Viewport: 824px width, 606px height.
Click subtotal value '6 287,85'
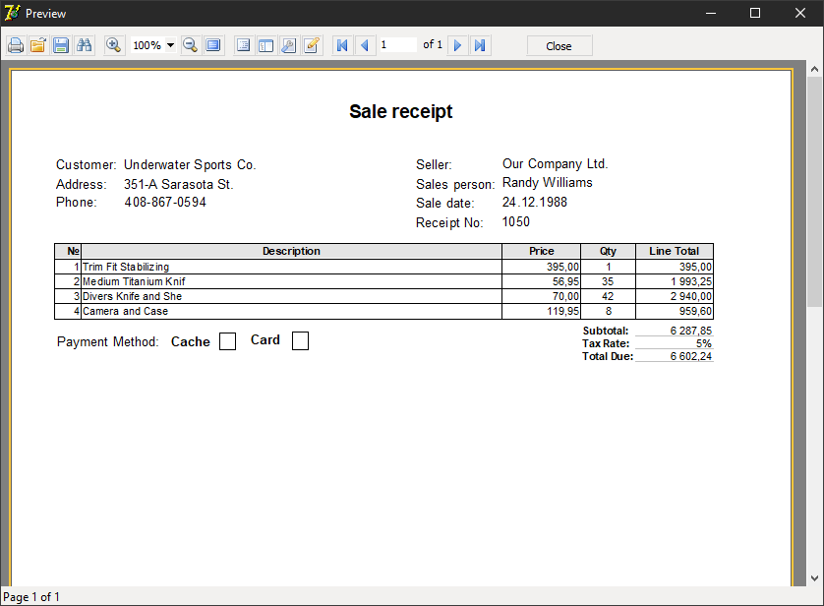pos(690,331)
